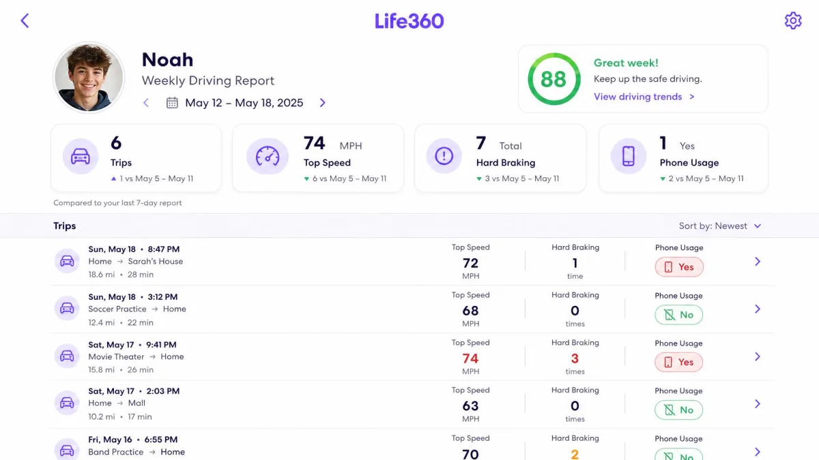819x460 pixels.
Task: Click the 15.8 mi • 26 min trip detail
Action: pos(121,370)
